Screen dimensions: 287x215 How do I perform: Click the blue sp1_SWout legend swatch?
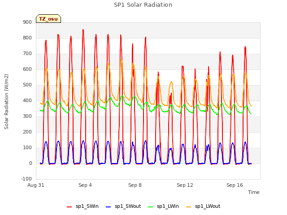point(108,207)
